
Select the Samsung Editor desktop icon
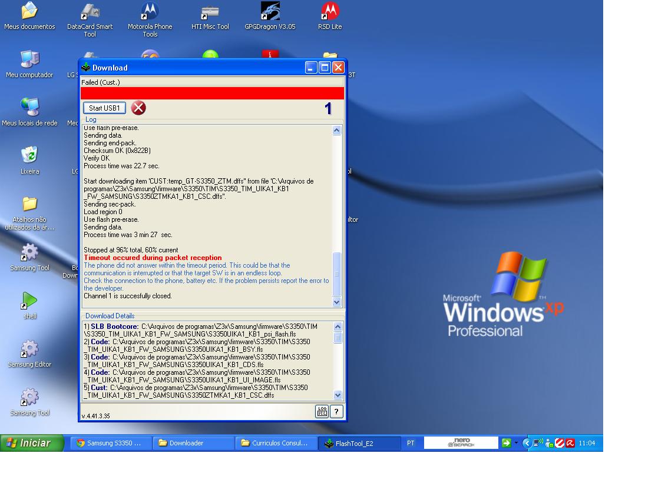(29, 354)
